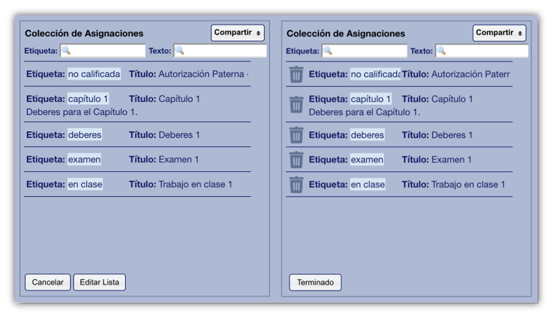Focus the right panel's Texto search field
This screenshot has width=555, height=319.
486,51
